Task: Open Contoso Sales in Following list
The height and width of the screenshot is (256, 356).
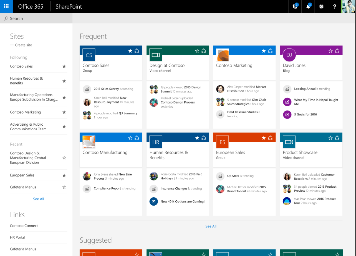Action: (21, 66)
